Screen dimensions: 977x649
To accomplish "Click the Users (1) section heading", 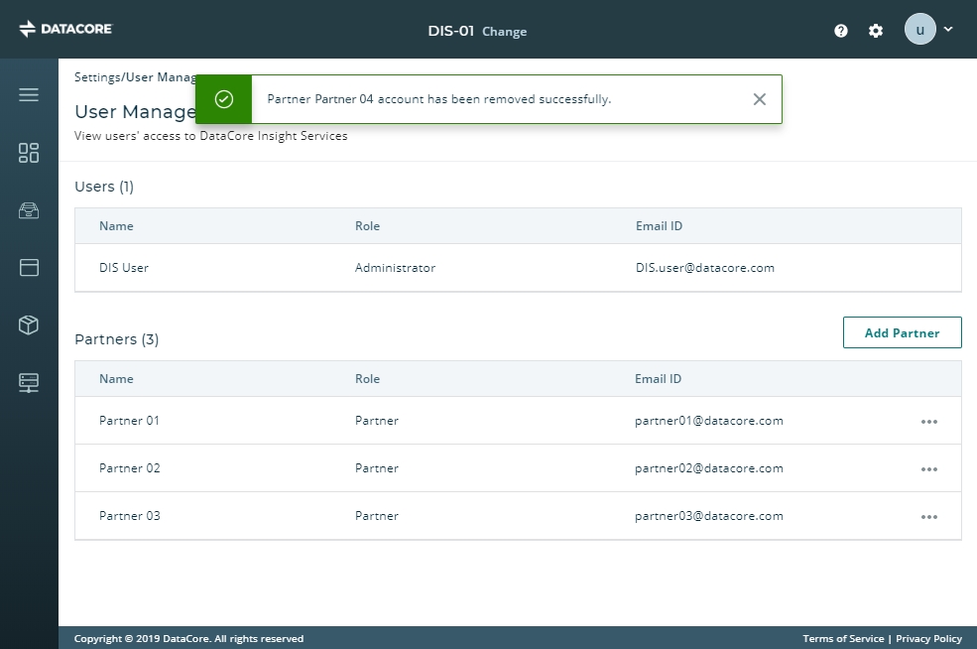I will tap(104, 187).
